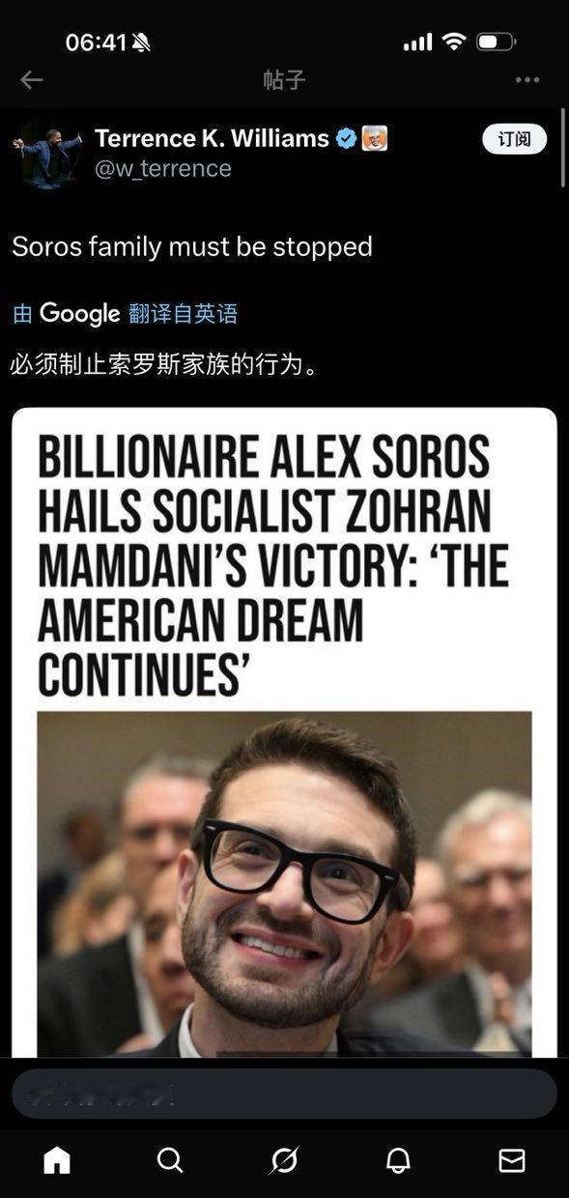Tap the @w_terrence handle
569x1198 pixels.
[x=162, y=169]
